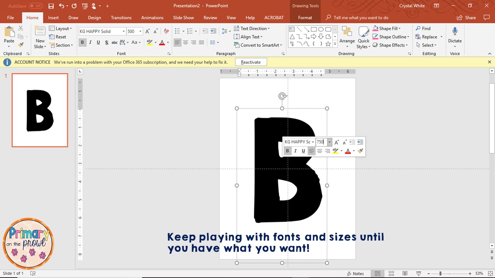Switch to the Insert ribbon tab
This screenshot has height=278, width=495.
coord(53,17)
